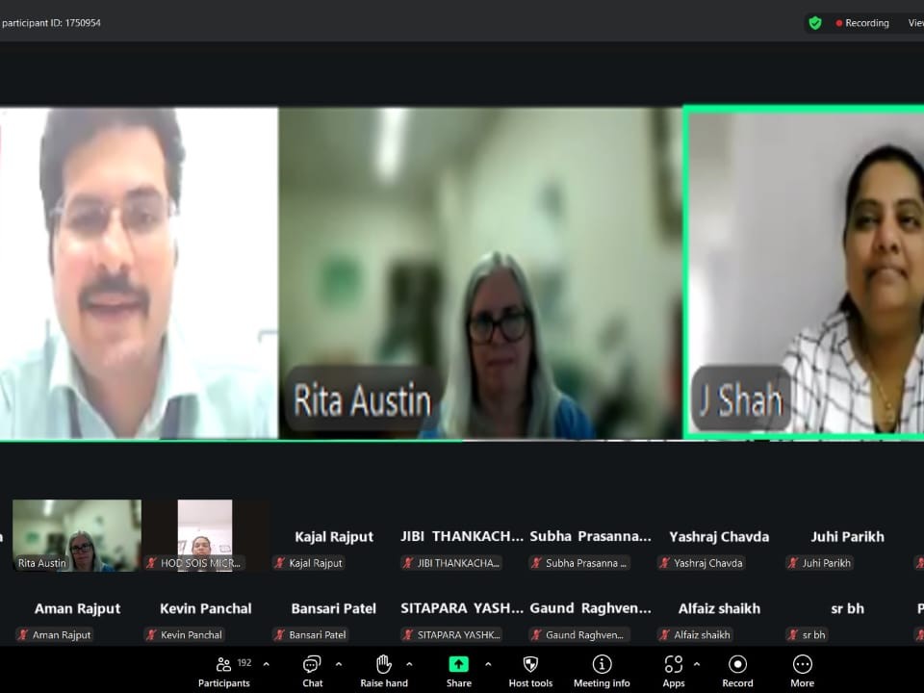Click the green Share screen icon
The height and width of the screenshot is (693, 924).
tap(458, 664)
